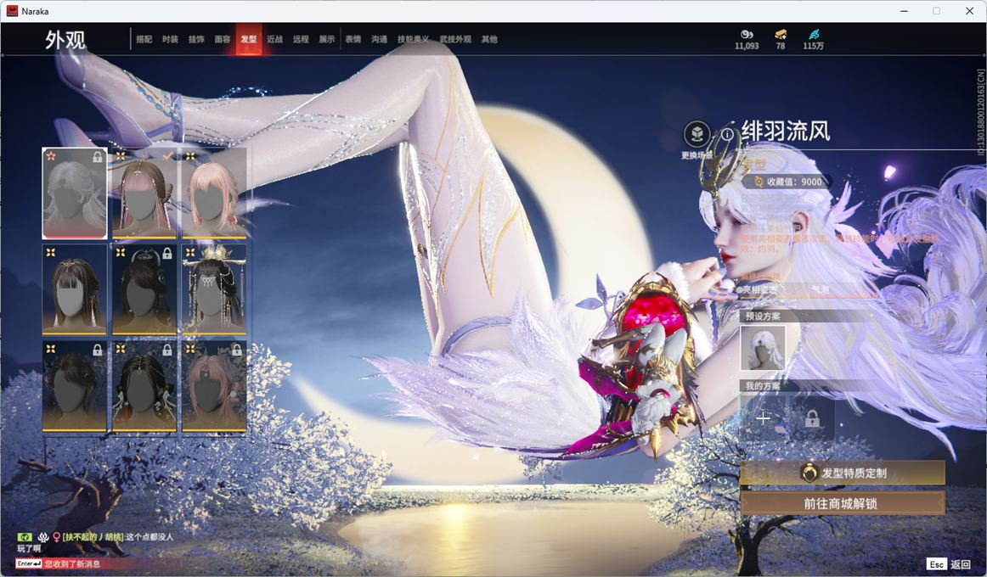
Task: Click the checkmark on the brown-pink hairstyle
Action: [x=167, y=156]
